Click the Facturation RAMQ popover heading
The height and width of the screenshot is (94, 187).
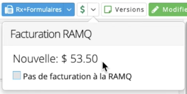click(x=51, y=34)
